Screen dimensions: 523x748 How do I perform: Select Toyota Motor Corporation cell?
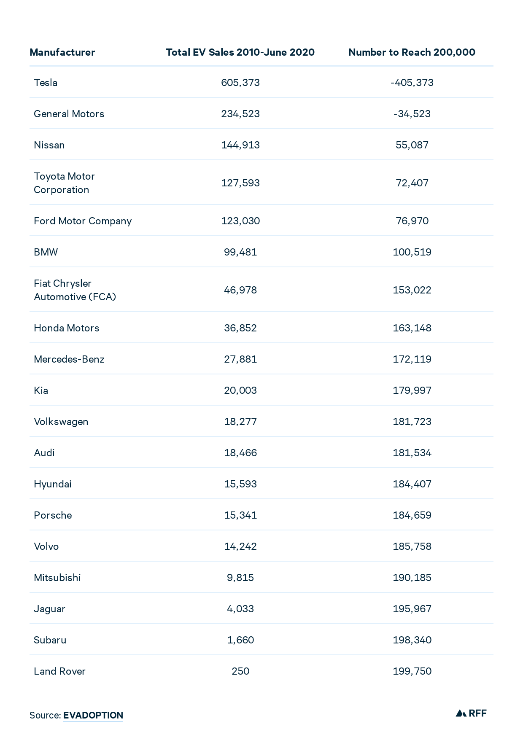pos(64,183)
